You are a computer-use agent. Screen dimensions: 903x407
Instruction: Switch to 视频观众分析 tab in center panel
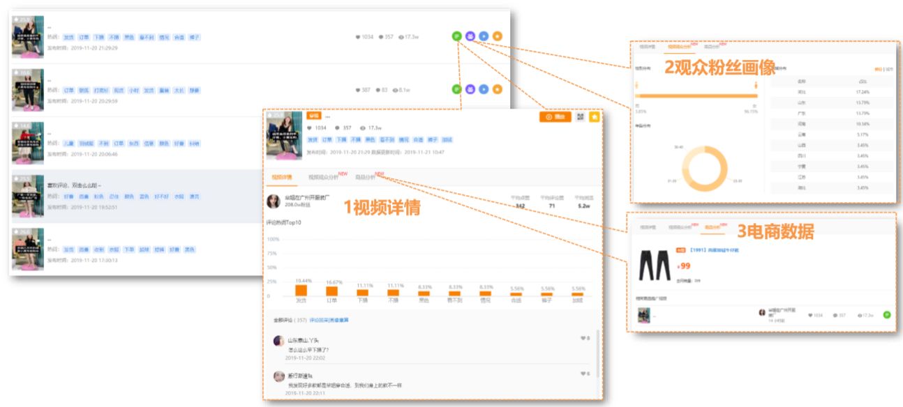[324, 177]
